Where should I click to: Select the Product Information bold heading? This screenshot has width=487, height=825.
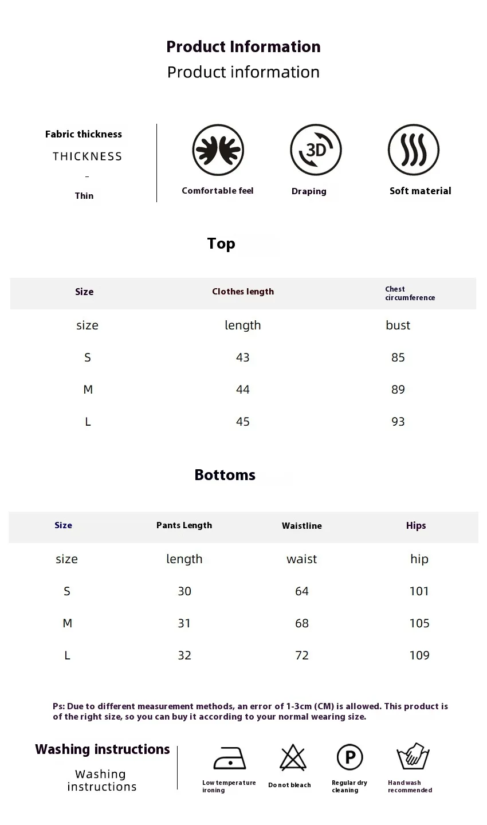click(244, 46)
